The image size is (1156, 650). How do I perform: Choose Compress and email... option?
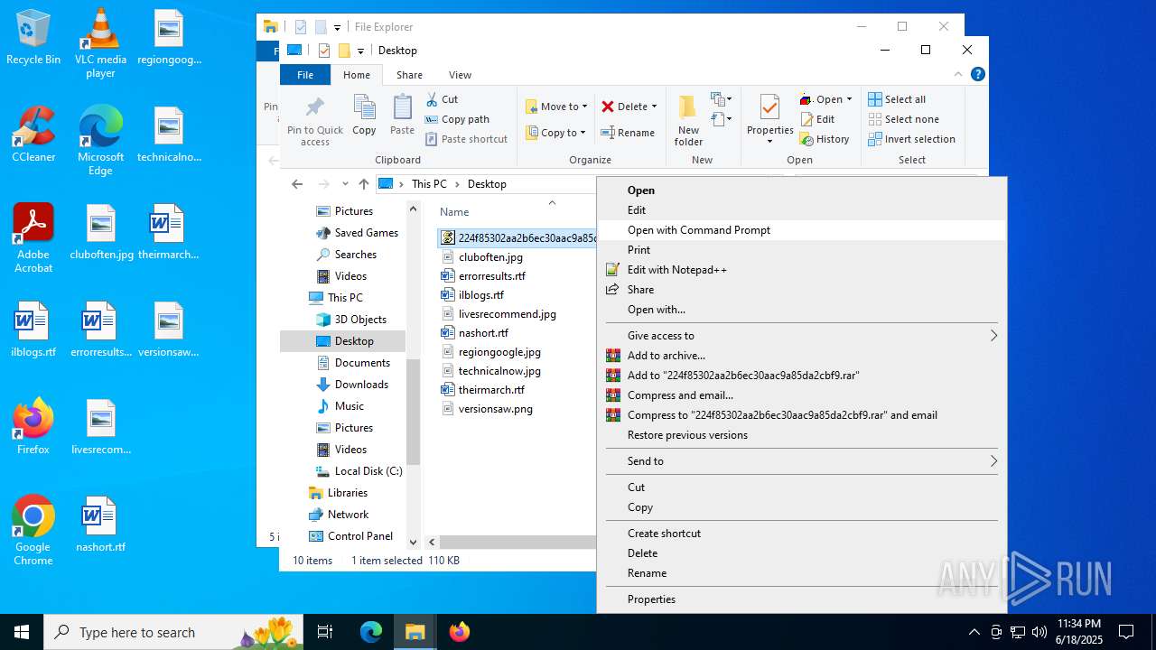coord(802,395)
